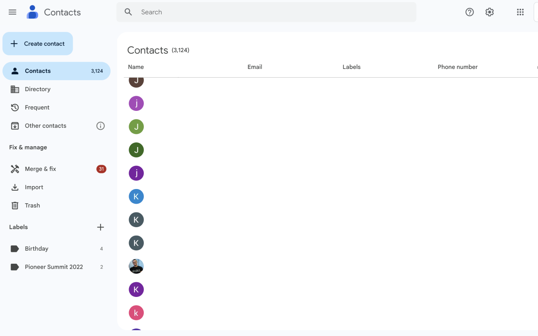This screenshot has width=538, height=336.
Task: Open the Settings gear icon
Action: (x=489, y=12)
